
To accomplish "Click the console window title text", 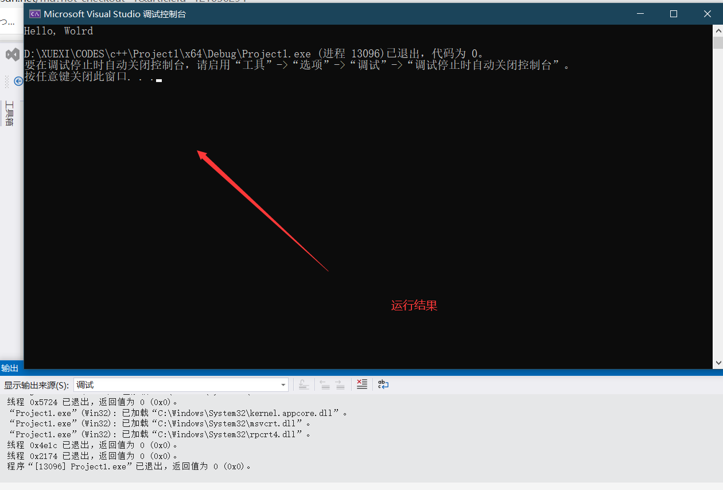I will point(115,14).
